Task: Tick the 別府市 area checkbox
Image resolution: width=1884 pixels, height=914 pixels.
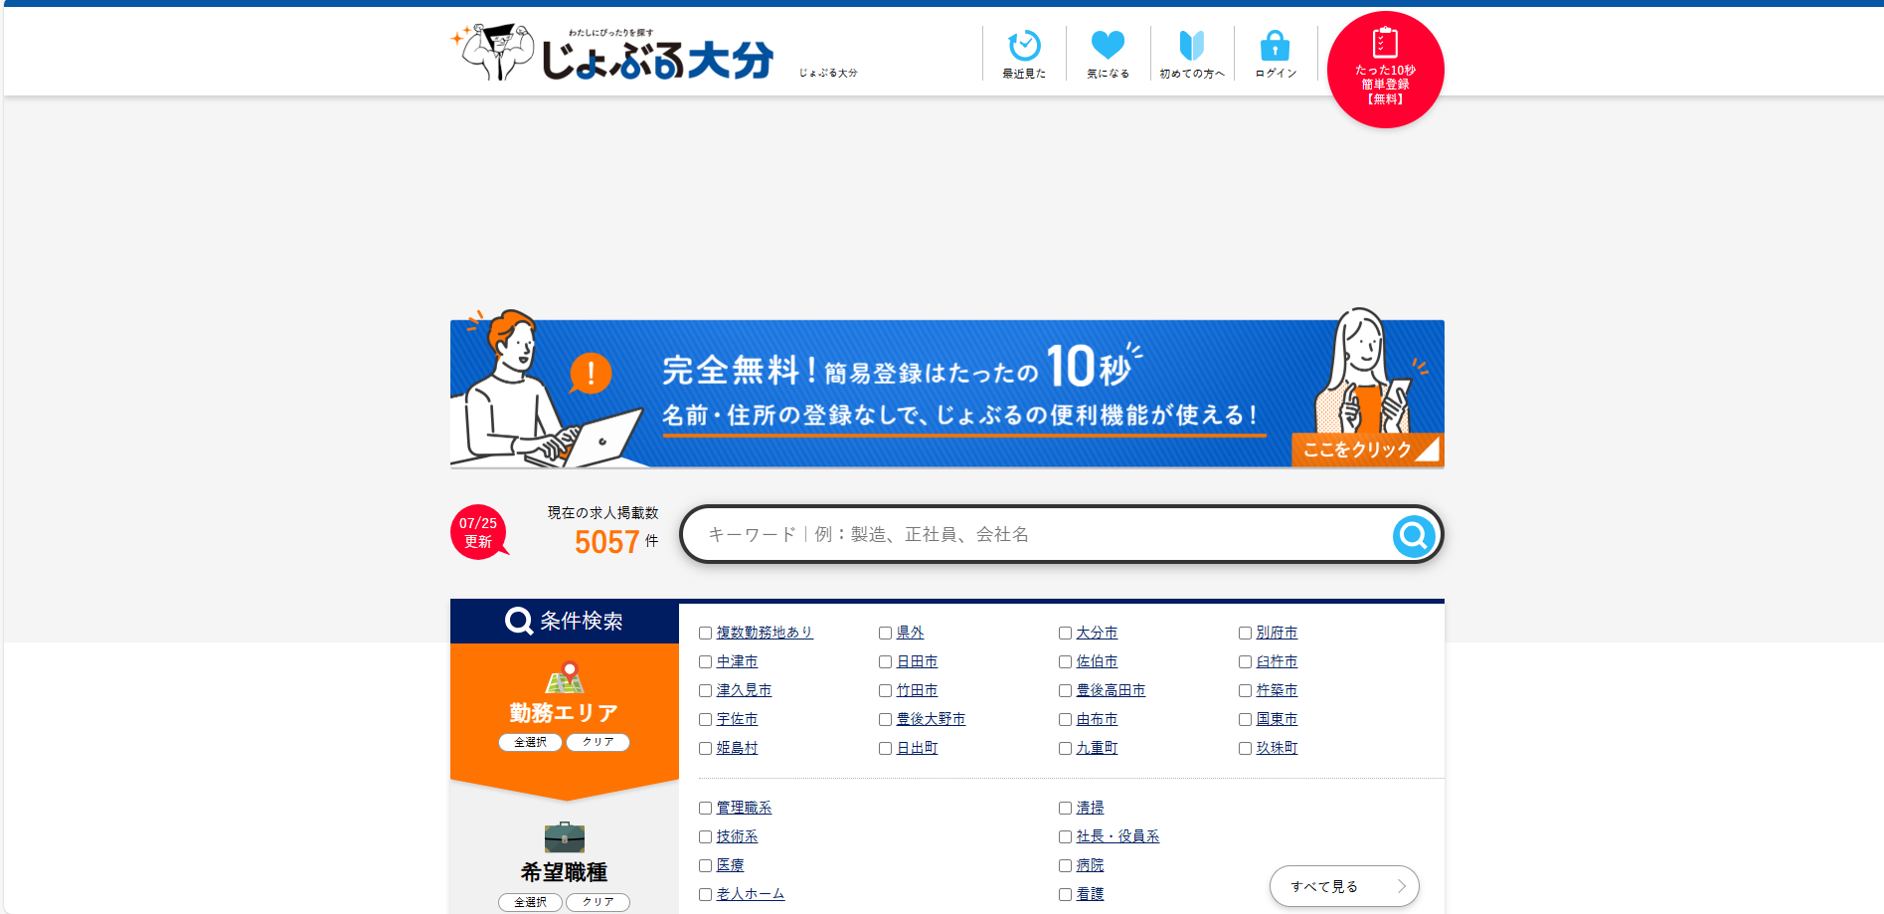Action: (x=1245, y=634)
